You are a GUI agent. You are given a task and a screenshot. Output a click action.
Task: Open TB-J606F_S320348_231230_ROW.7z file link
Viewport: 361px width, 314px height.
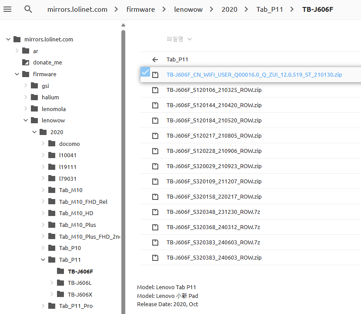[213, 212]
